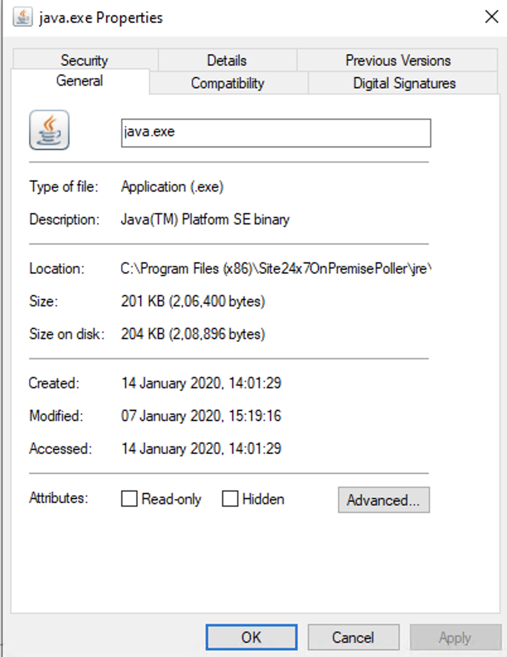Image resolution: width=507 pixels, height=657 pixels.
Task: Open the Security tab
Action: [84, 61]
